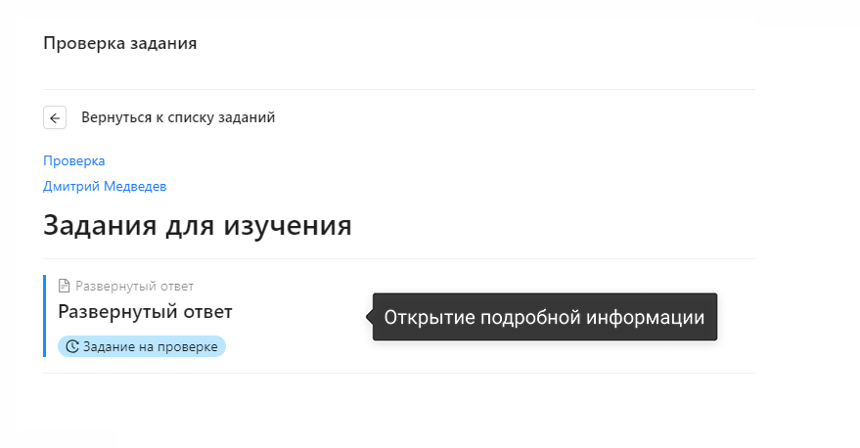Click the Задание на проверке status badge
Viewport: 860px width, 448px height.
click(142, 346)
